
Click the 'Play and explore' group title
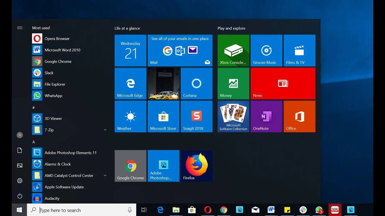click(231, 28)
